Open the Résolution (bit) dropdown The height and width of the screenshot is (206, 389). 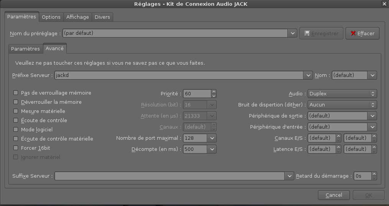coord(212,105)
